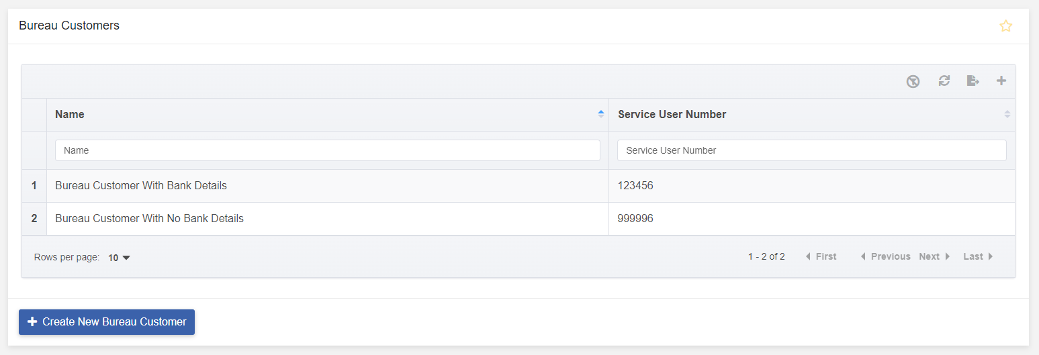Focus the Service User Number filter field

coord(812,150)
